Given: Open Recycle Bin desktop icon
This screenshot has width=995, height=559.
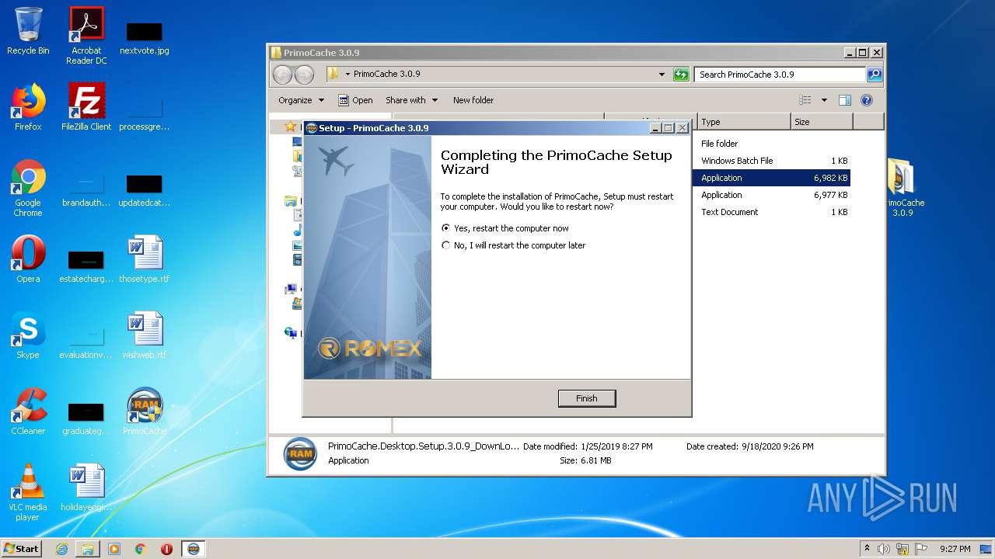Looking at the screenshot, I should point(28,31).
